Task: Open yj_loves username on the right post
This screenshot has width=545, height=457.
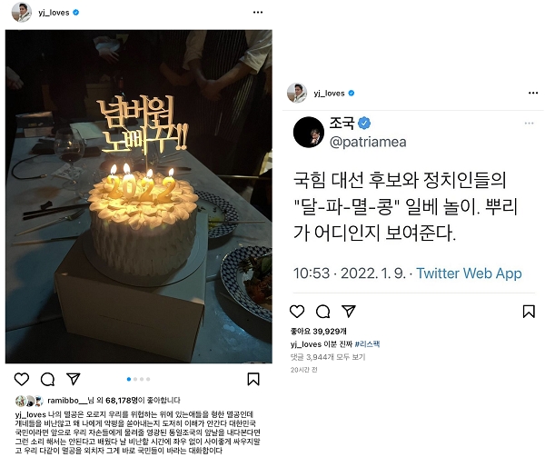Action: click(329, 94)
